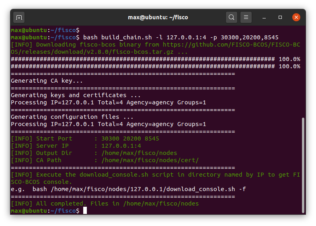Click the /home/max/fisco/nodes output dir path
This screenshot has width=316, height=226.
pyautogui.click(x=139, y=153)
